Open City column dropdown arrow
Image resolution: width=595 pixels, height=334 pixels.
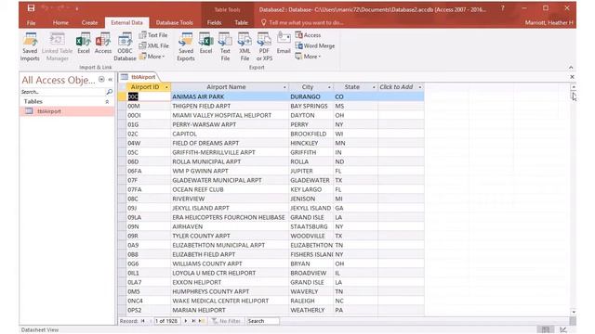coord(329,87)
